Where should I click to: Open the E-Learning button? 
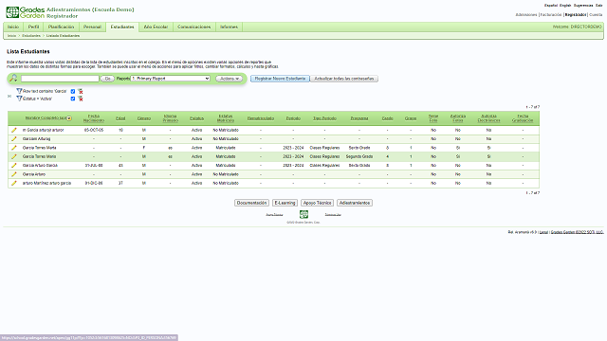(285, 203)
